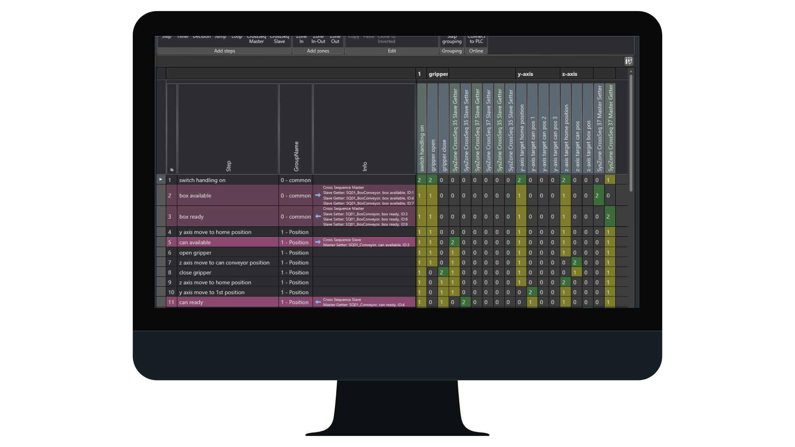The height and width of the screenshot is (447, 795).
Task: Select the 'gripper' zone group header
Action: 438,74
